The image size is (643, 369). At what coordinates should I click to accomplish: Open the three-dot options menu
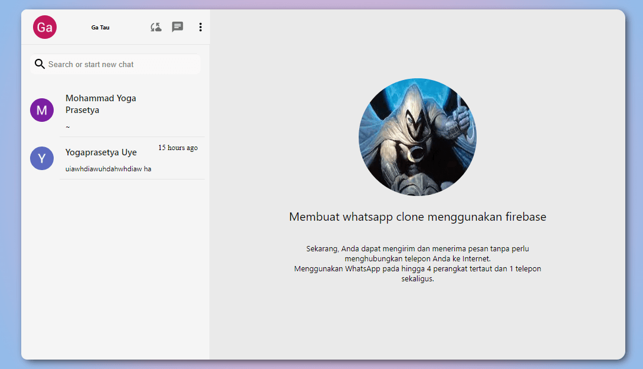201,27
